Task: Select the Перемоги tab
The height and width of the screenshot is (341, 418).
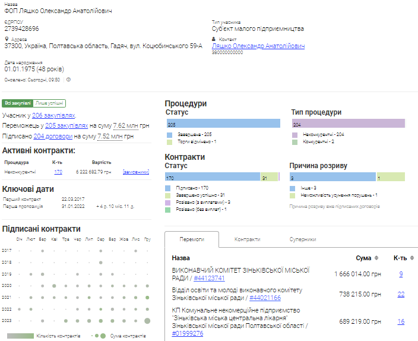Action: pyautogui.click(x=192, y=239)
